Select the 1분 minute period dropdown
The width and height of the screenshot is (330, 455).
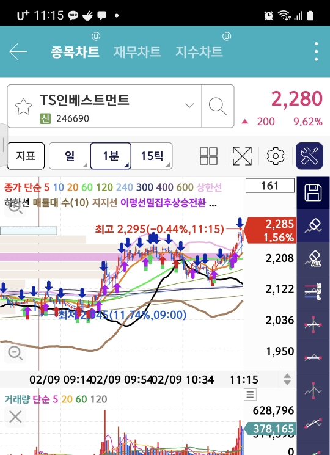click(111, 156)
